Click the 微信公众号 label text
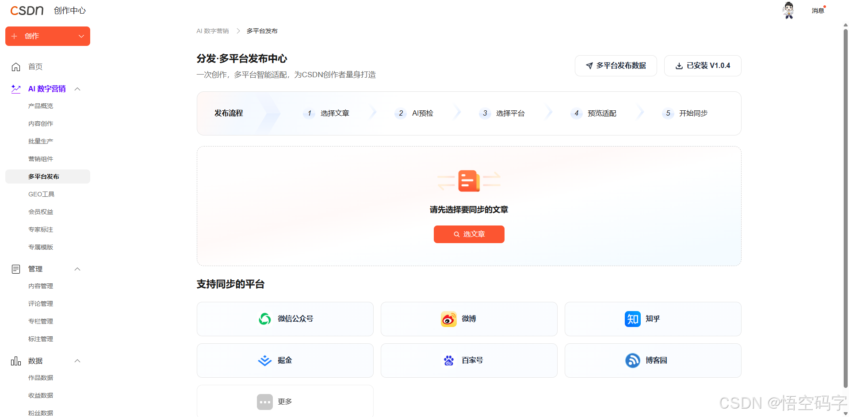This screenshot has width=849, height=417. (x=295, y=319)
